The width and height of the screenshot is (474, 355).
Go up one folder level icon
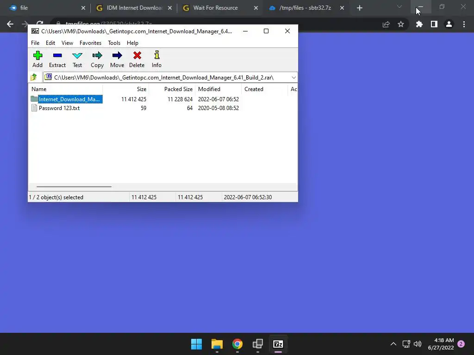coord(34,77)
